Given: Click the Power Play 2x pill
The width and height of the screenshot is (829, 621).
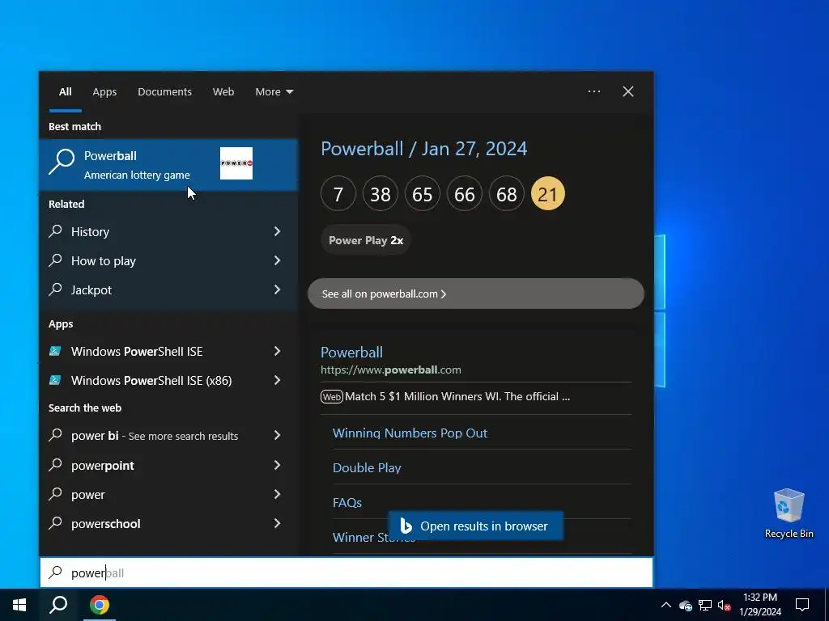Looking at the screenshot, I should pos(366,240).
